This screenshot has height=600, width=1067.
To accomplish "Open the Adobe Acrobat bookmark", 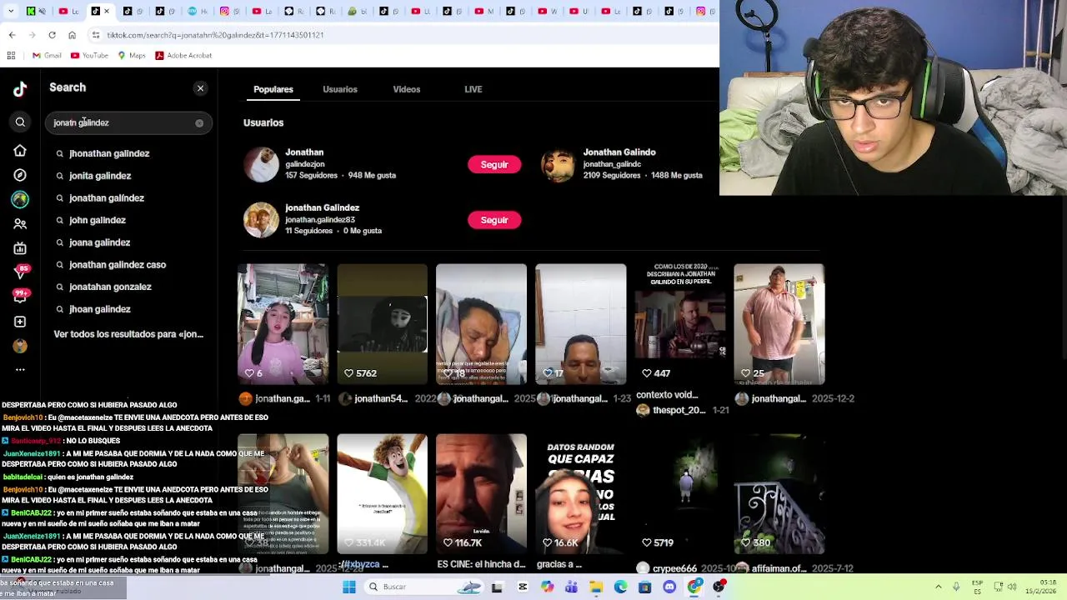I will click(183, 56).
